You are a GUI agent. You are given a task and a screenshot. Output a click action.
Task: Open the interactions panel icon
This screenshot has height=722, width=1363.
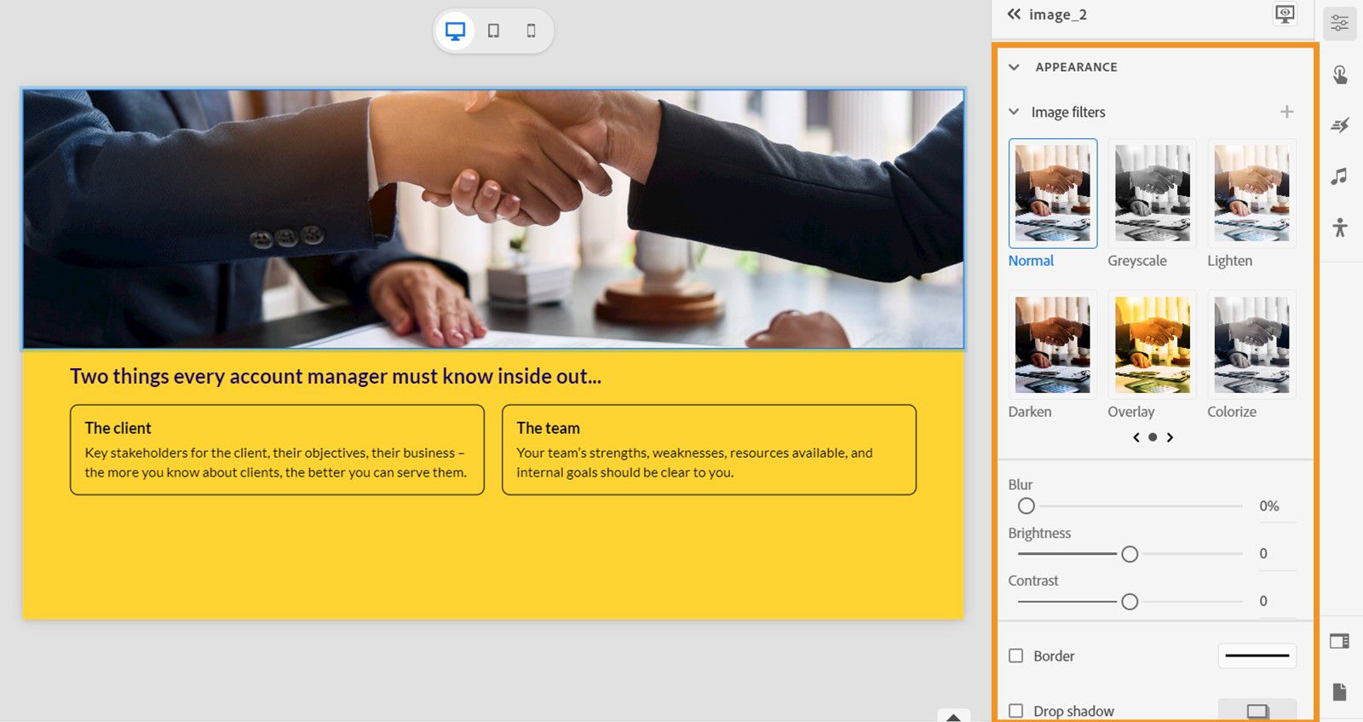pos(1340,75)
